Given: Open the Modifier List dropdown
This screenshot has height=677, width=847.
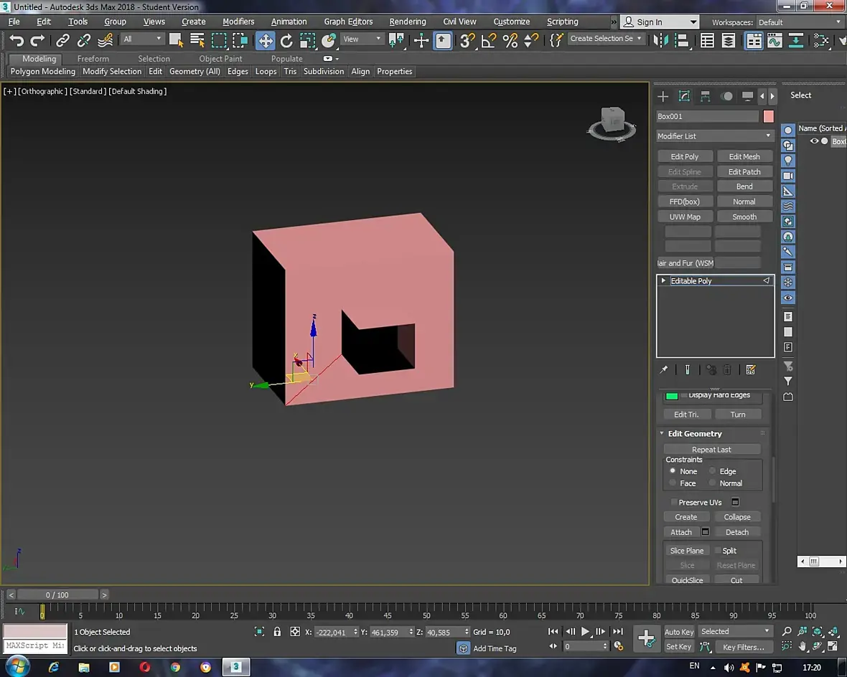Looking at the screenshot, I should (x=714, y=136).
